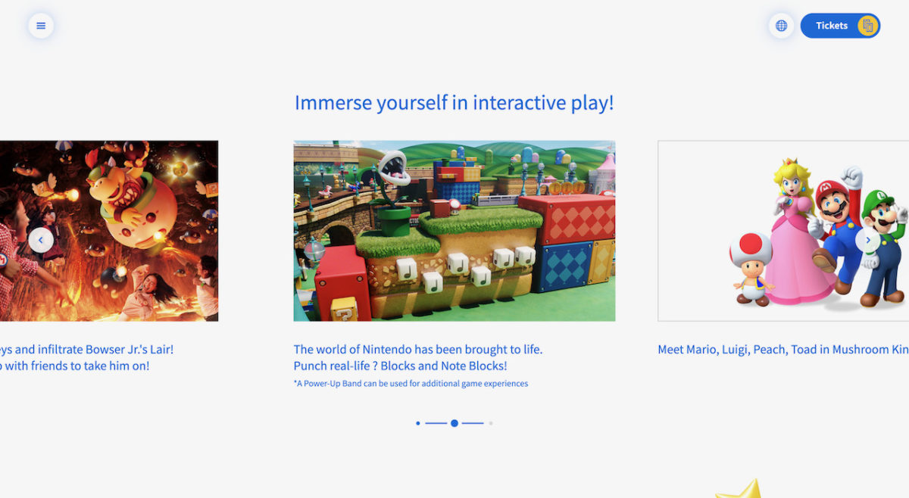Select the gray last pagination dot
This screenshot has width=909, height=498.
(x=491, y=423)
